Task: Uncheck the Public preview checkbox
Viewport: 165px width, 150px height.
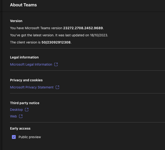Action: coord(14,137)
